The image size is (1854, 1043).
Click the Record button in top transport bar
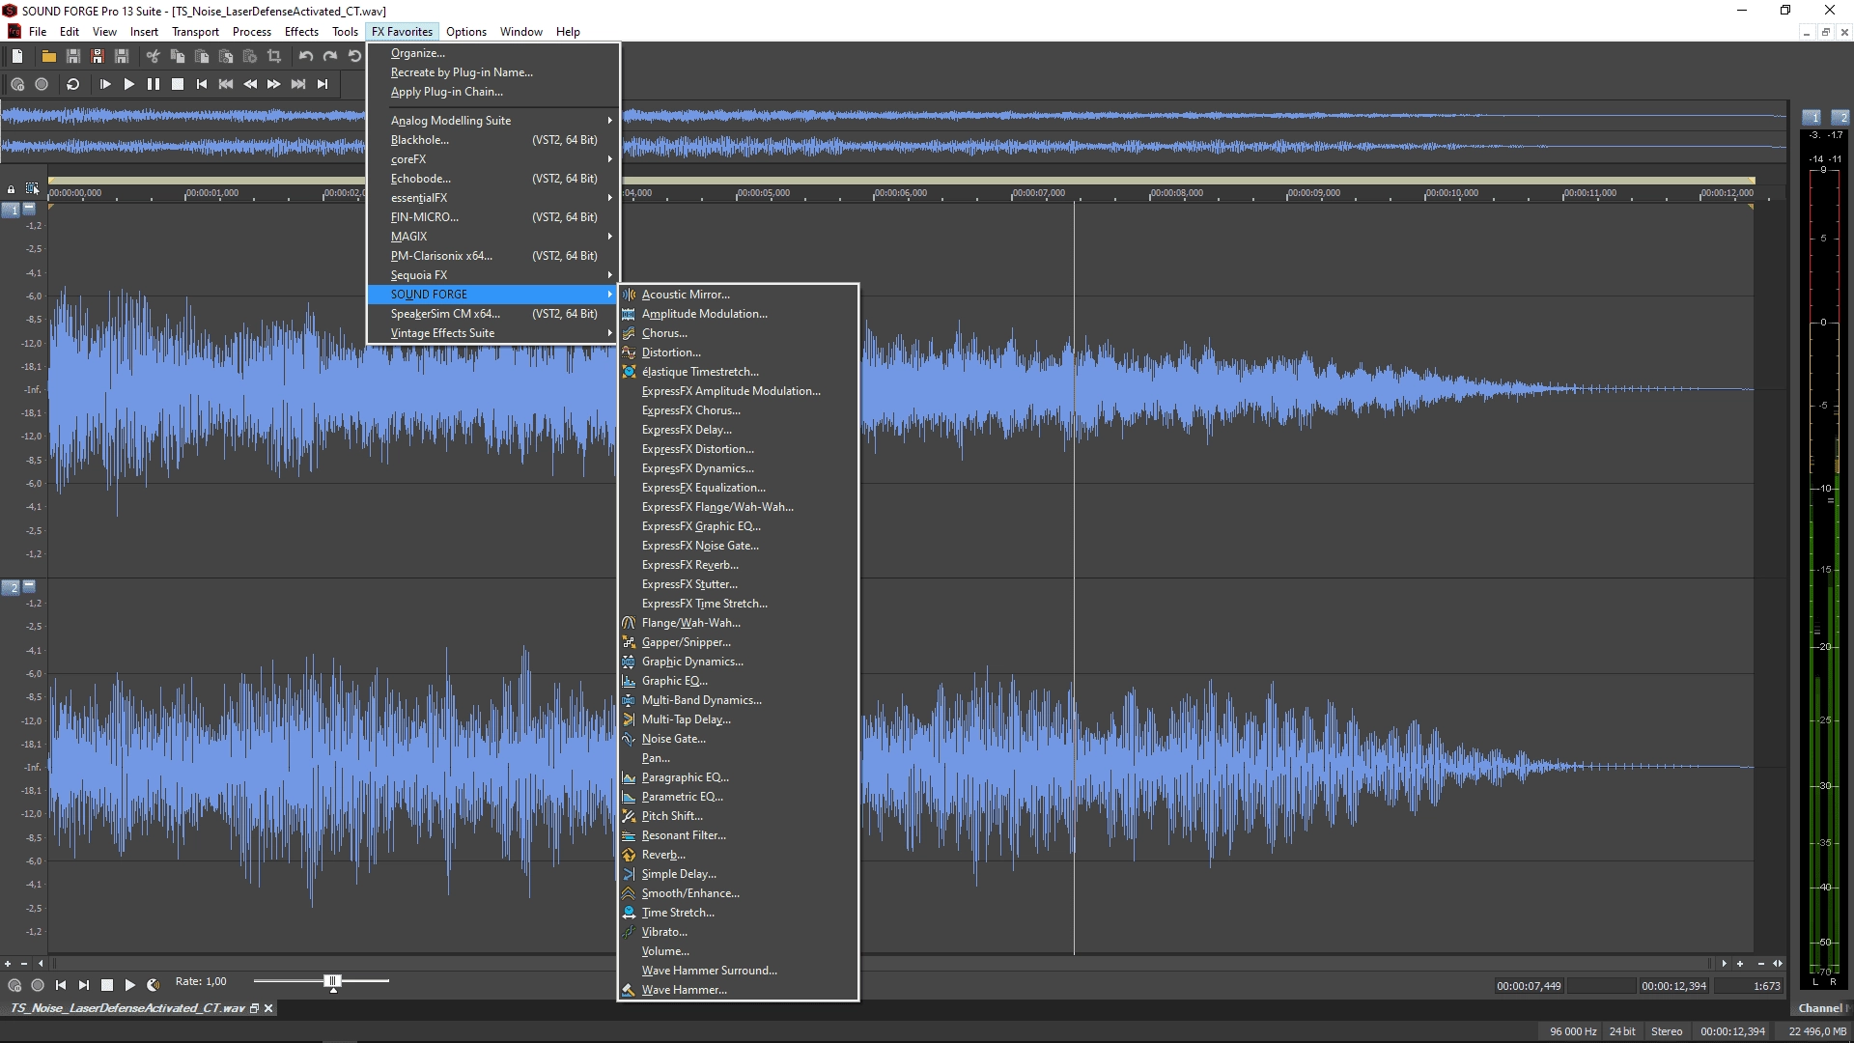42,84
